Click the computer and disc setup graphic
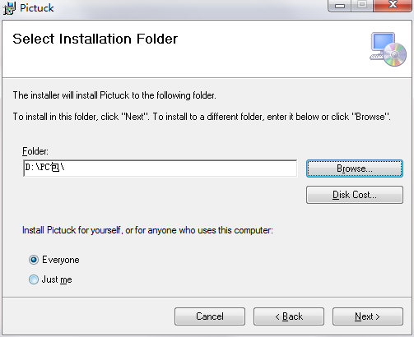 pos(388,49)
